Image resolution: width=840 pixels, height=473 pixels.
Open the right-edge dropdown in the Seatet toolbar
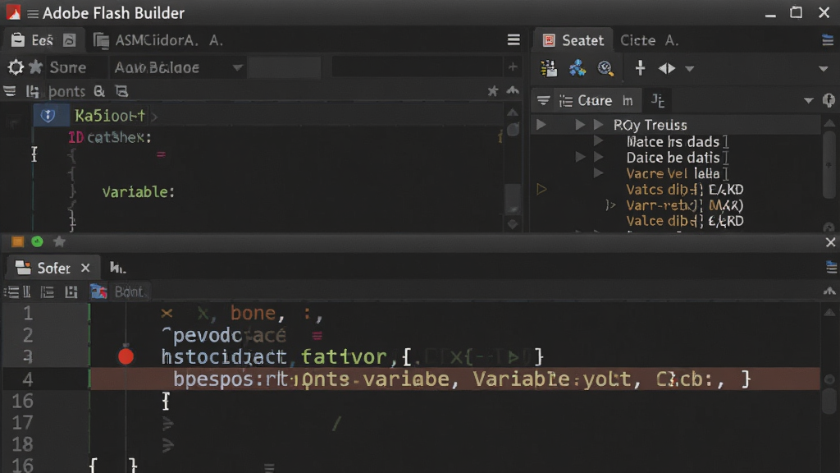coord(824,69)
